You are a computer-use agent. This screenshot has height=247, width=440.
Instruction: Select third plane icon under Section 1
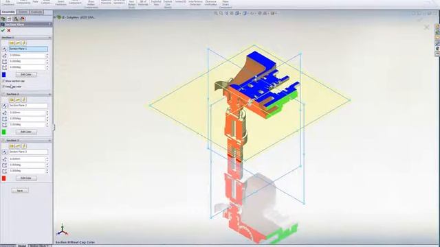tap(24, 43)
